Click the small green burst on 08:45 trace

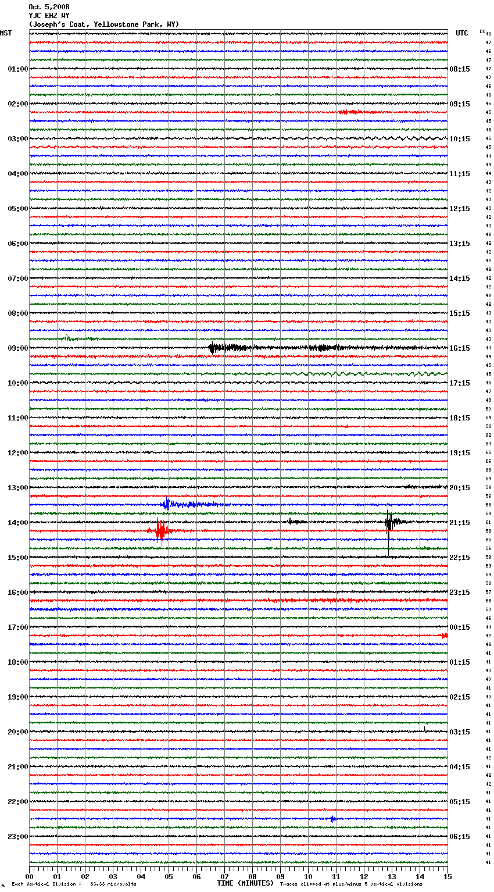pos(67,337)
